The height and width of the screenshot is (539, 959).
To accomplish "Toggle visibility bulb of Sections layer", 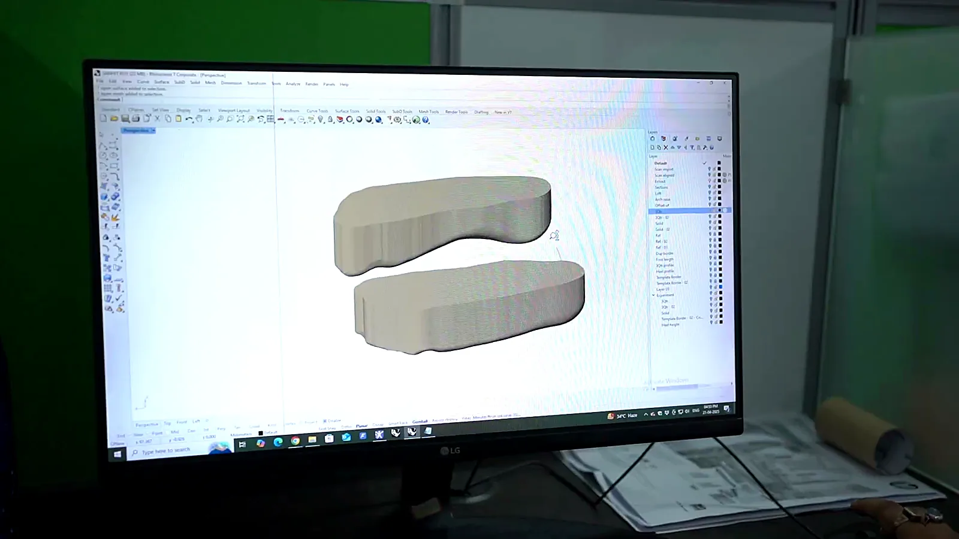I will point(710,187).
